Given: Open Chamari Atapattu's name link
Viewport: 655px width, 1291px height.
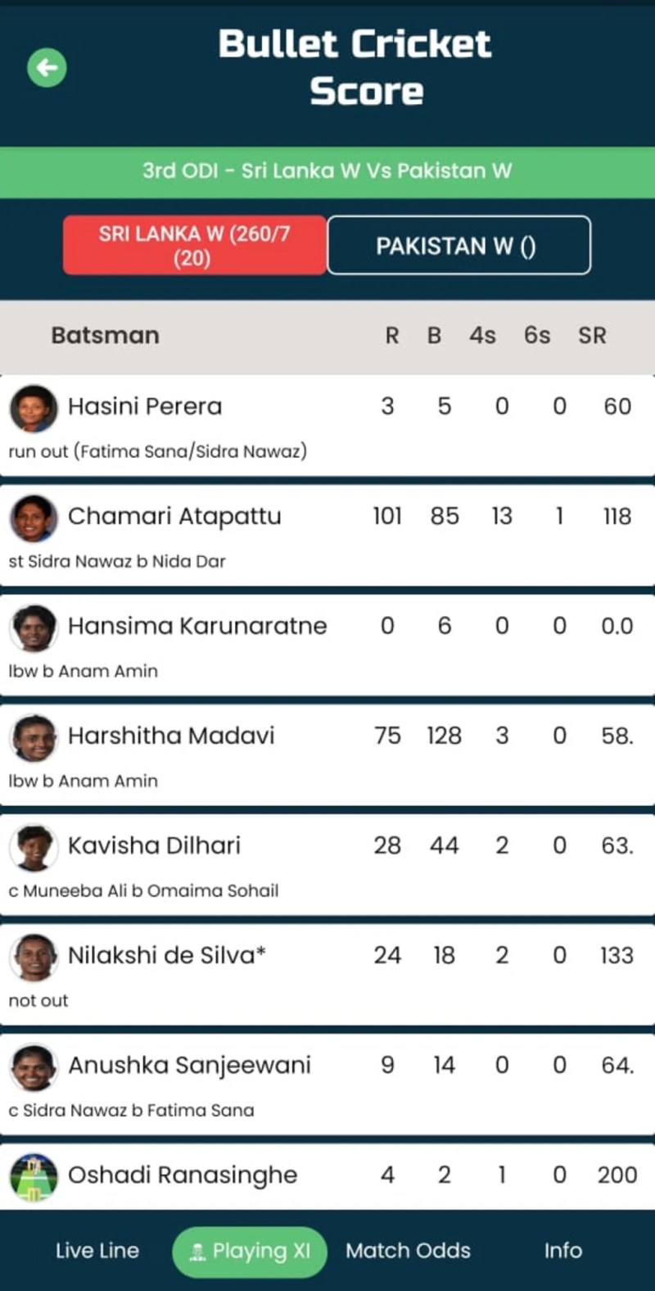Looking at the screenshot, I should [174, 516].
